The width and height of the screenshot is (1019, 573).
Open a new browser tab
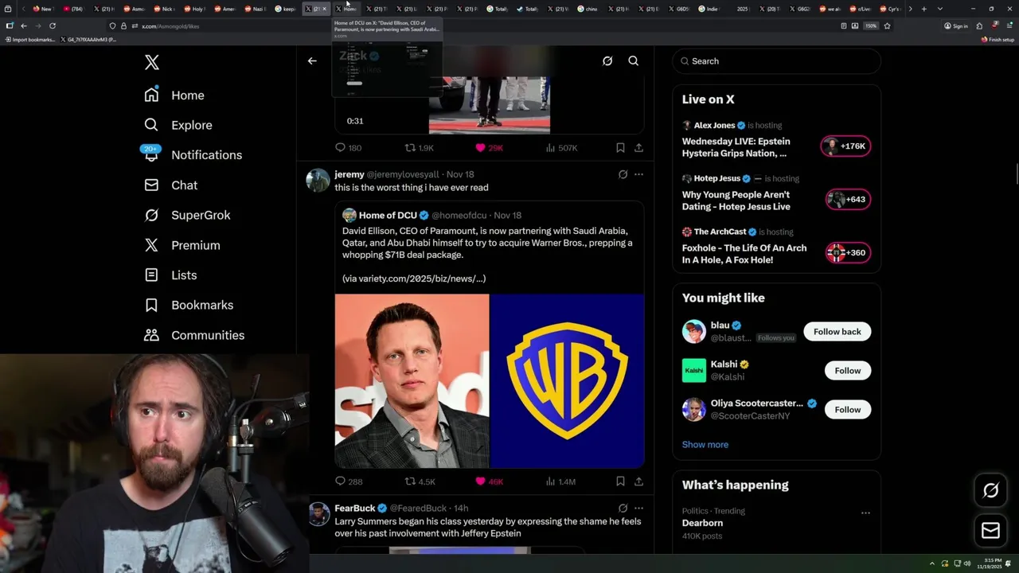(x=923, y=9)
